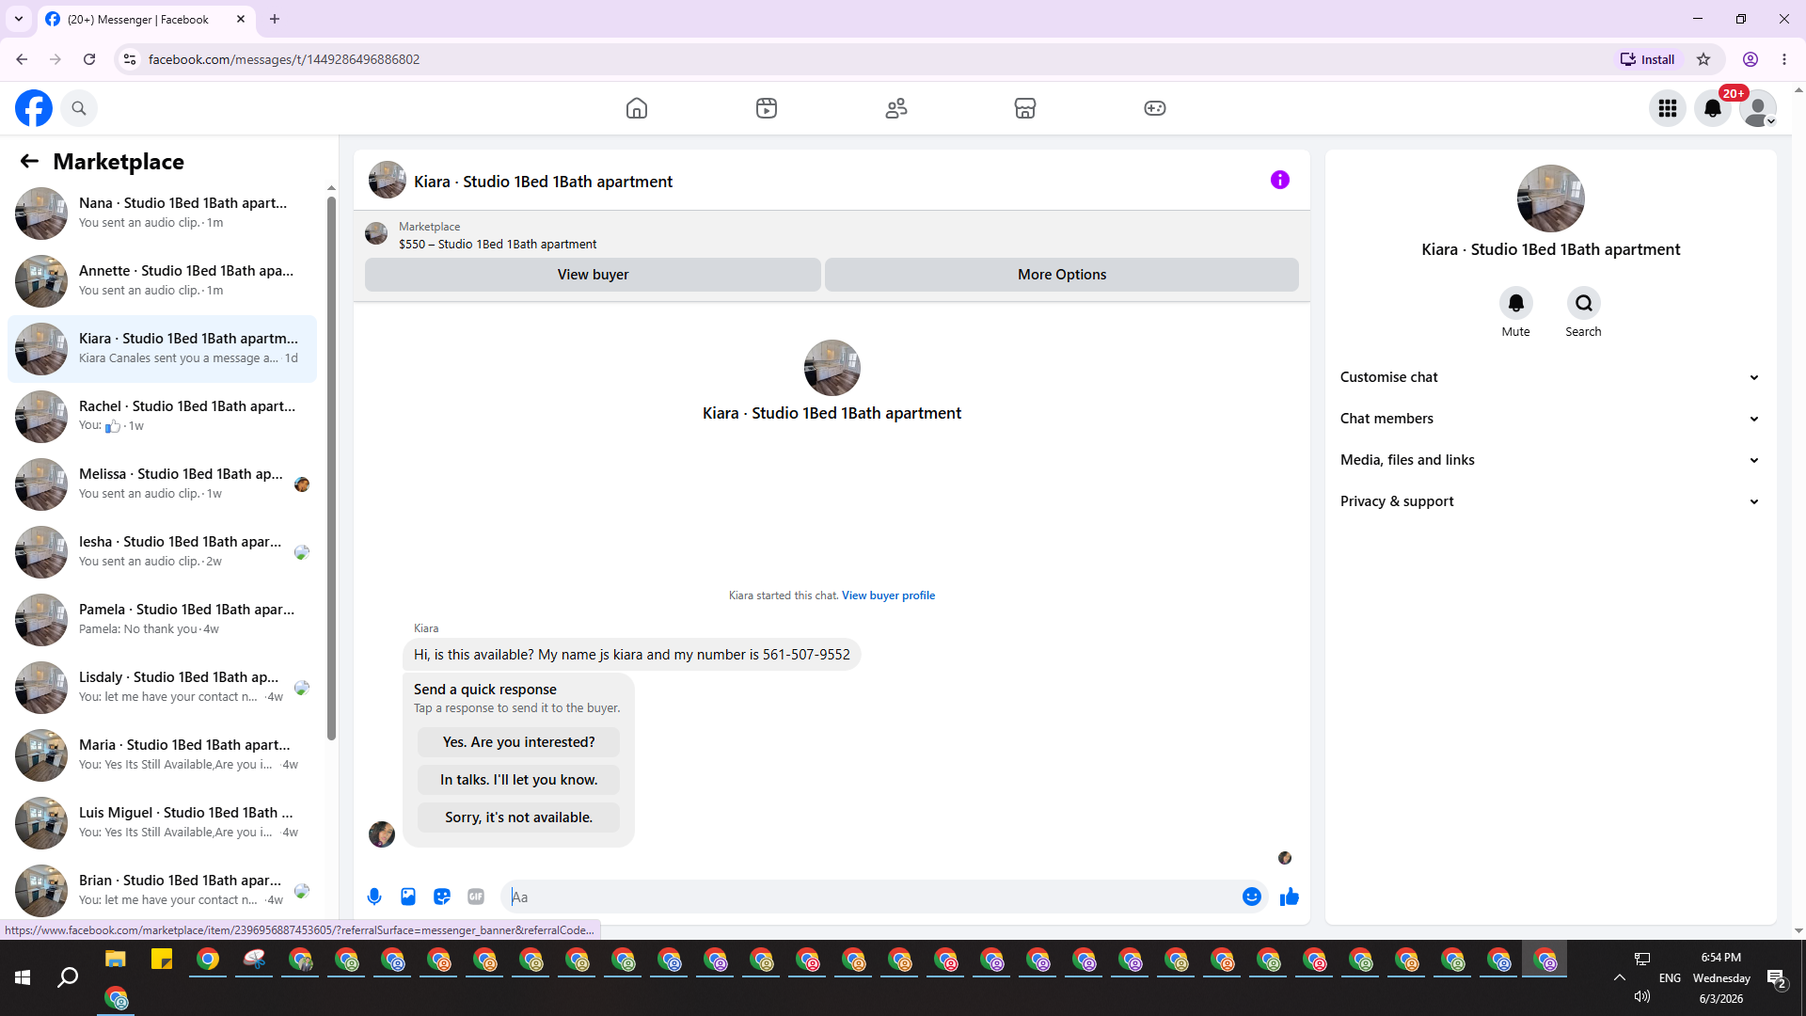Screen dimensions: 1806x1016
Task: Open Facebook search magnifier
Action: tap(79, 108)
